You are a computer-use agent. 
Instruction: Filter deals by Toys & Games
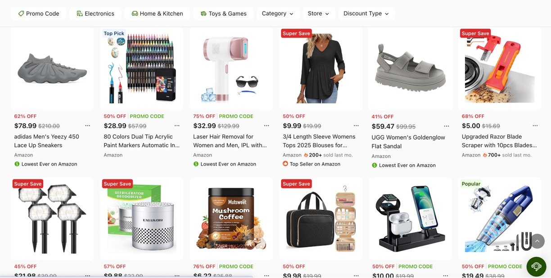(x=223, y=13)
